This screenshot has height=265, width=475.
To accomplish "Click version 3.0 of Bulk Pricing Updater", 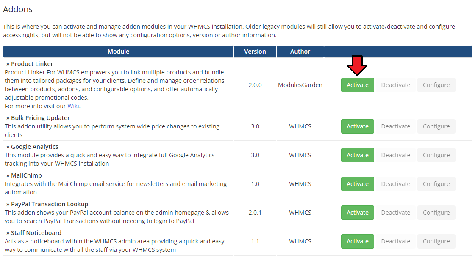I will pyautogui.click(x=255, y=126).
